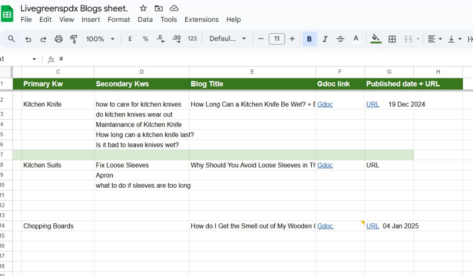Select column G header
The image size is (473, 276).
click(389, 72)
